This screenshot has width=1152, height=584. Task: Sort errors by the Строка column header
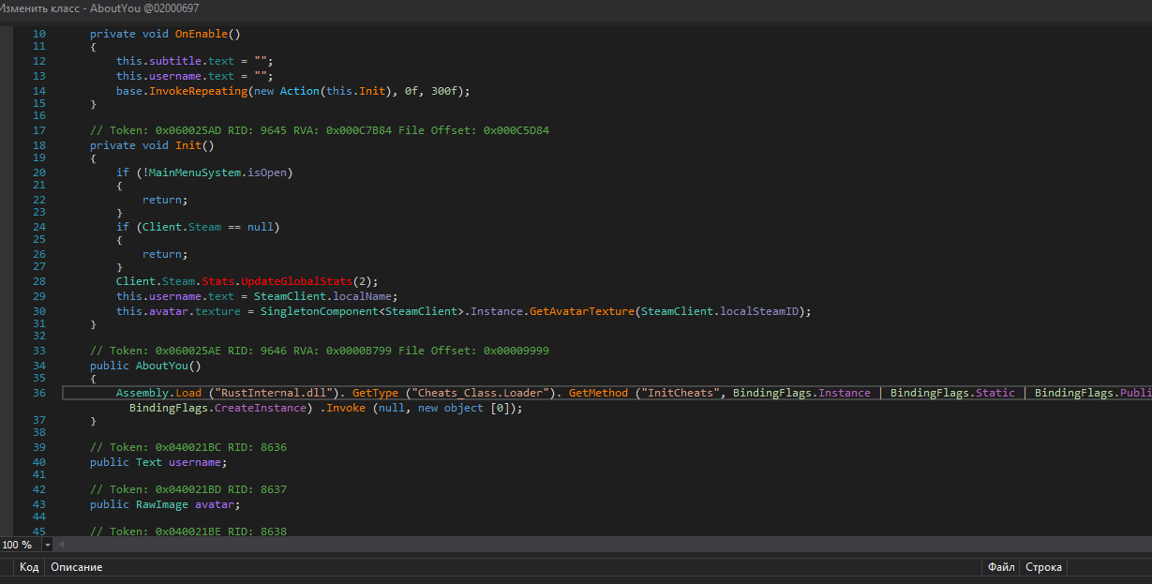(x=1043, y=567)
